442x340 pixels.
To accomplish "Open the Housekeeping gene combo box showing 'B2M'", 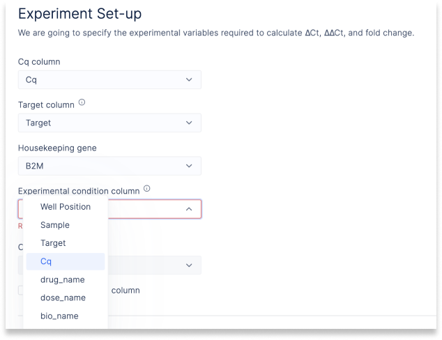I will click(x=109, y=166).
